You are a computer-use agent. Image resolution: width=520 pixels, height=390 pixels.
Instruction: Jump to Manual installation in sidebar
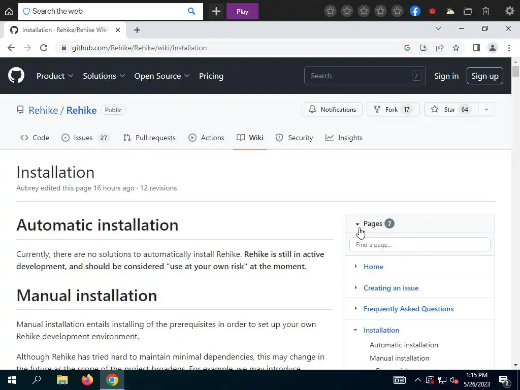coord(399,358)
